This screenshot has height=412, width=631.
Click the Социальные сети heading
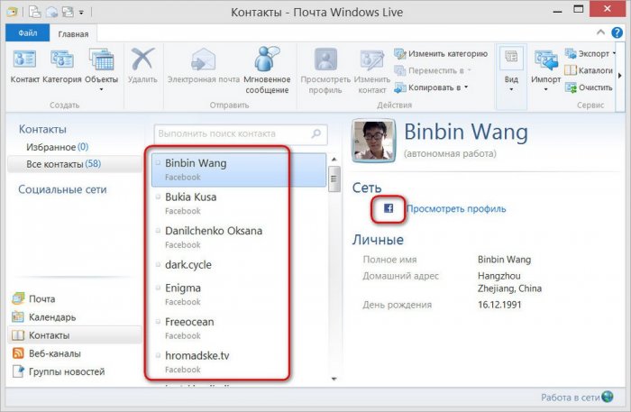pyautogui.click(x=62, y=189)
